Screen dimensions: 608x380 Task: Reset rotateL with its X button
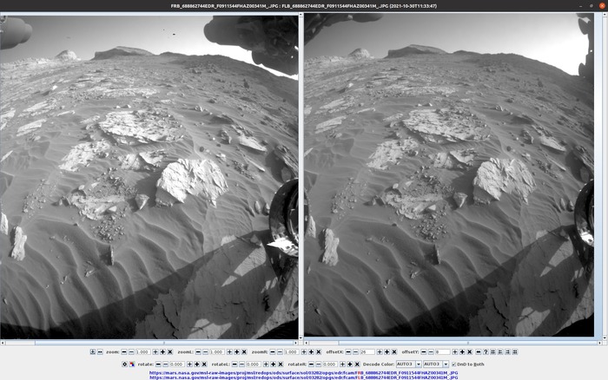[281, 364]
